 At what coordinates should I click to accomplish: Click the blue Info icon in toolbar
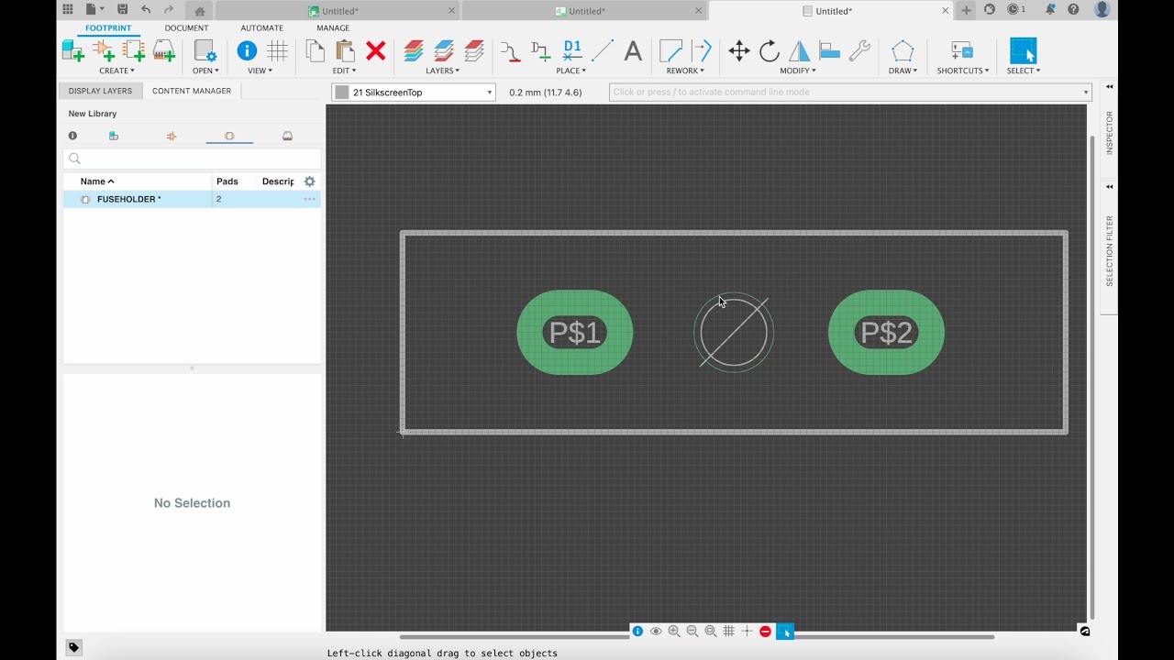(x=247, y=51)
